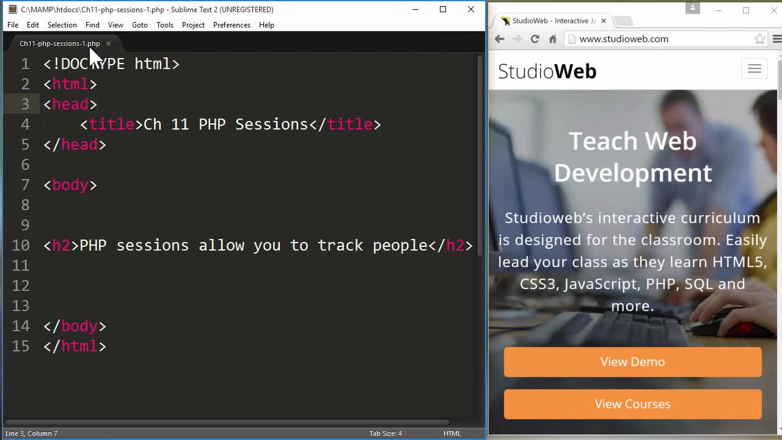The height and width of the screenshot is (440, 782).
Task: Change Tab Size setting in status bar
Action: pyautogui.click(x=386, y=433)
